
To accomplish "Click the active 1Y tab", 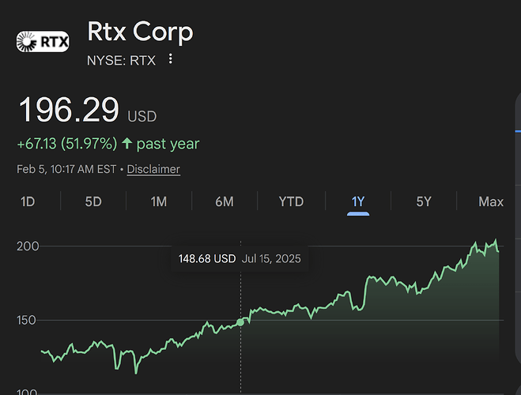I will [358, 201].
